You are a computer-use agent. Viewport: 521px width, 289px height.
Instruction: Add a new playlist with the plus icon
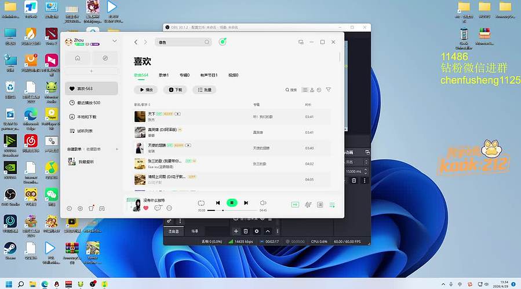[117, 149]
